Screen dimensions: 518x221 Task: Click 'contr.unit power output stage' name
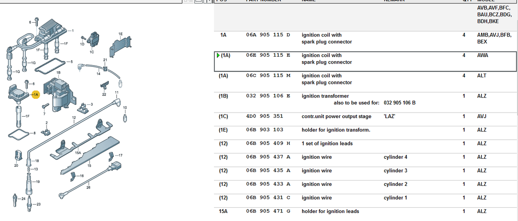[x=336, y=117]
